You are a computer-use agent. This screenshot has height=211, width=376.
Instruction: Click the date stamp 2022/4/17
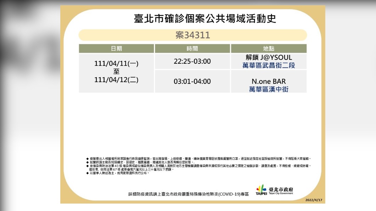coord(314,200)
